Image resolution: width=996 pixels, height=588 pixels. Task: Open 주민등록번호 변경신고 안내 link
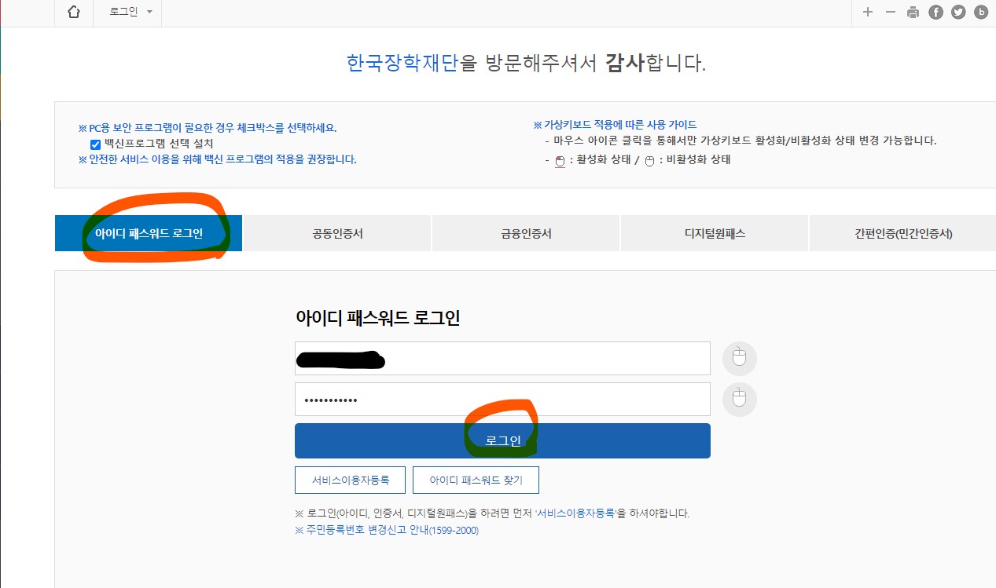coord(387,530)
